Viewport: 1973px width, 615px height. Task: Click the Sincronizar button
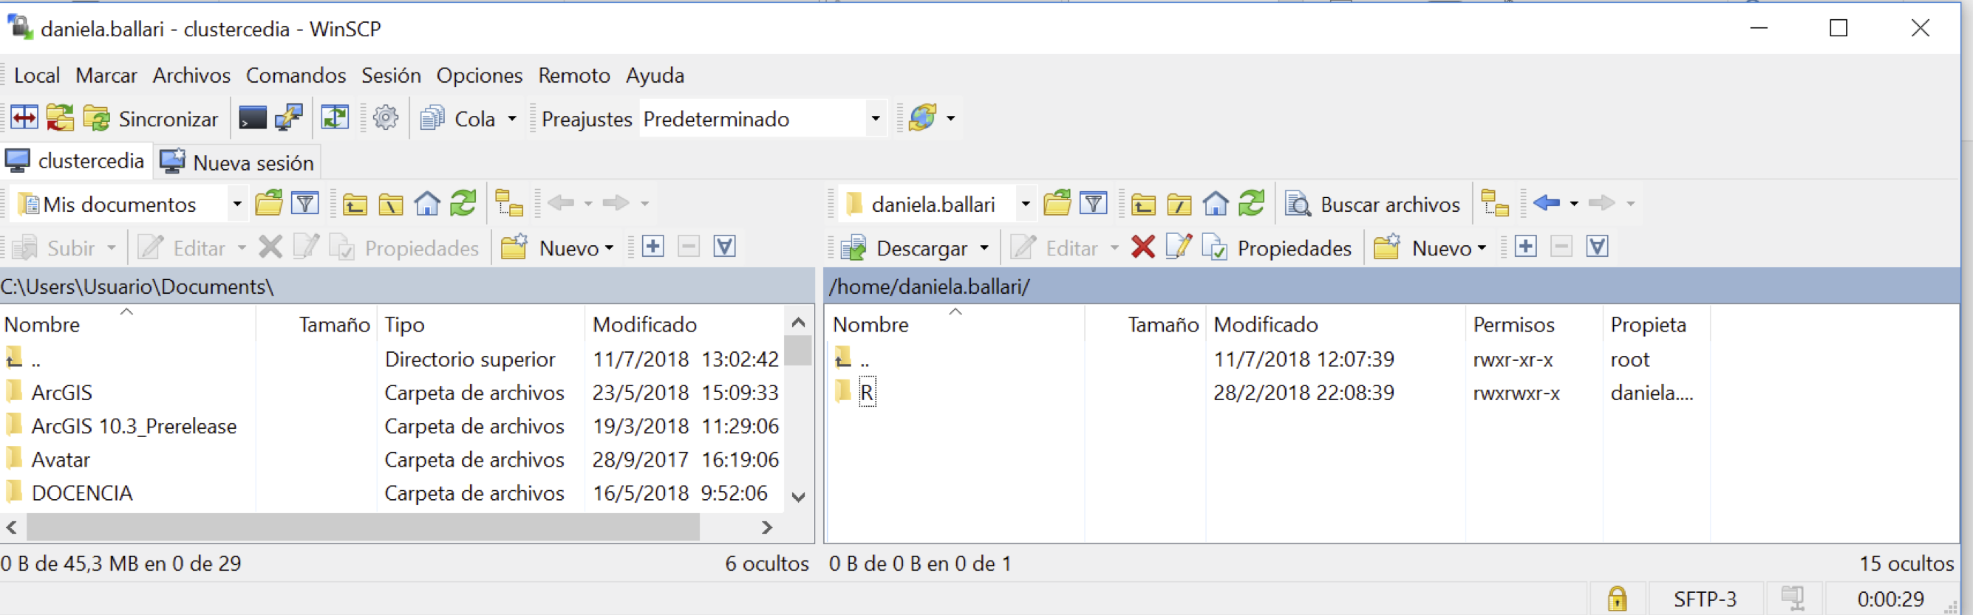[x=151, y=119]
